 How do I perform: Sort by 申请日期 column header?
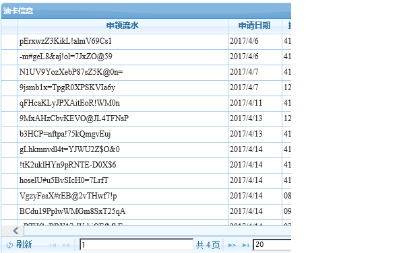tap(255, 26)
